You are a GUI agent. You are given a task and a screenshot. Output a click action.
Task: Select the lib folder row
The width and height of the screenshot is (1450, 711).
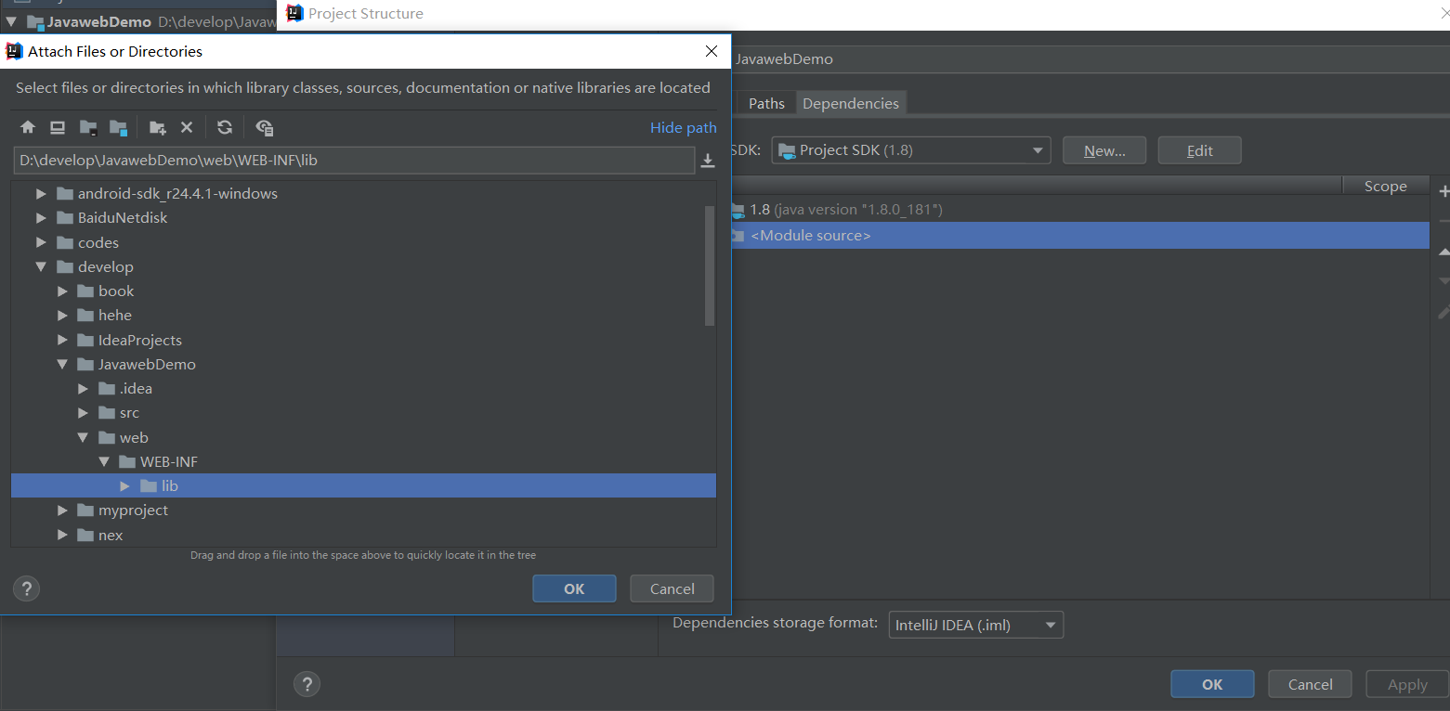pyautogui.click(x=363, y=485)
